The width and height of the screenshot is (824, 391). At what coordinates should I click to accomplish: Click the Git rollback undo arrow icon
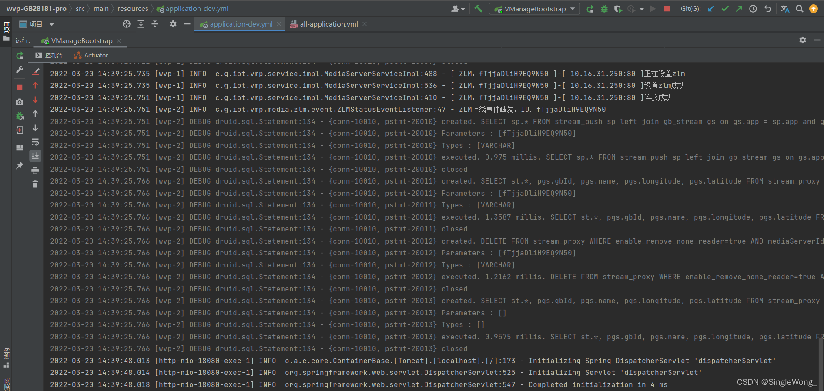point(767,9)
